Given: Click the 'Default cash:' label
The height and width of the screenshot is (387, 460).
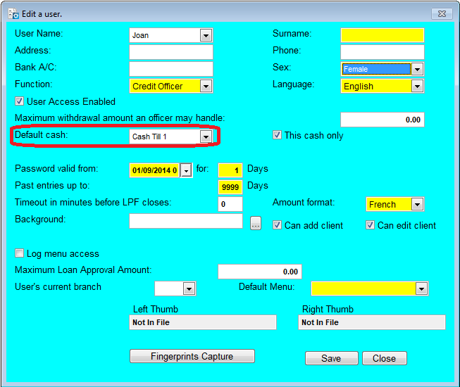Looking at the screenshot, I should coord(42,135).
